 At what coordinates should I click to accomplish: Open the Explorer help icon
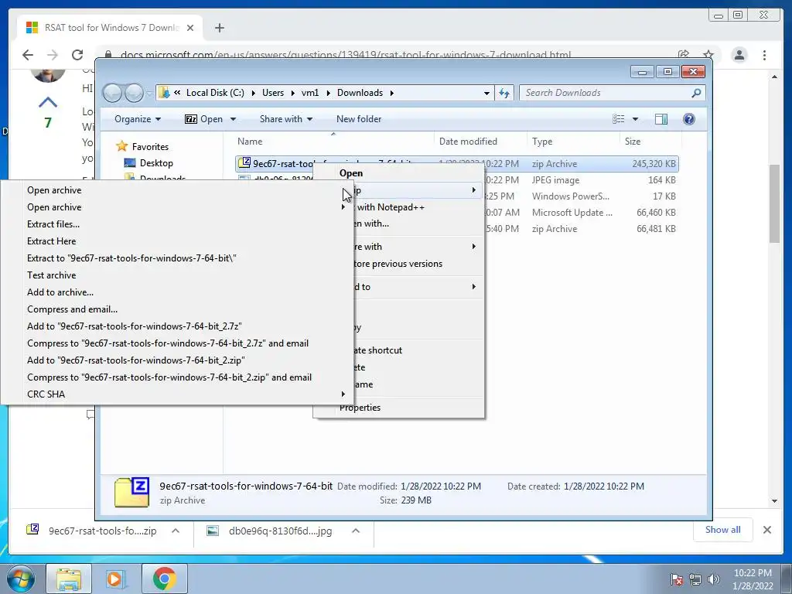pos(688,119)
